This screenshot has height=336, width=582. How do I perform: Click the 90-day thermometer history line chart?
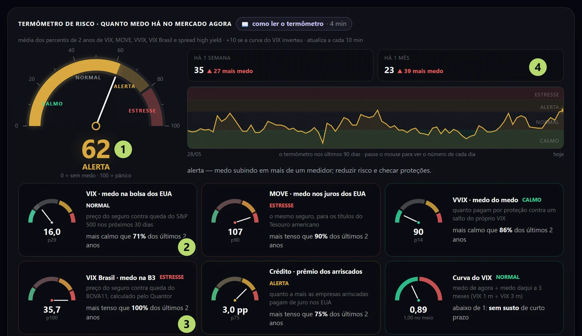375,118
